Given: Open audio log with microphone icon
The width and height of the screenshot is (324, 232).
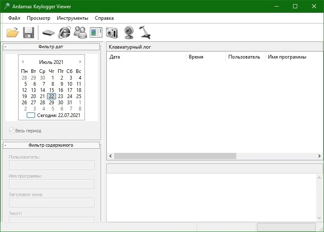Looking at the screenshot, I should pyautogui.click(x=145, y=33).
